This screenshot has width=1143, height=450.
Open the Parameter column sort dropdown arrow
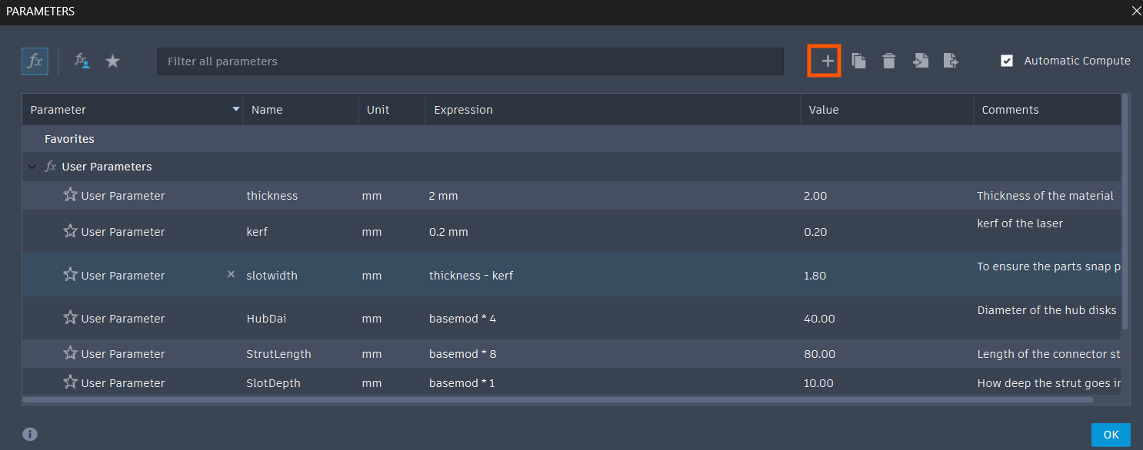tap(236, 110)
